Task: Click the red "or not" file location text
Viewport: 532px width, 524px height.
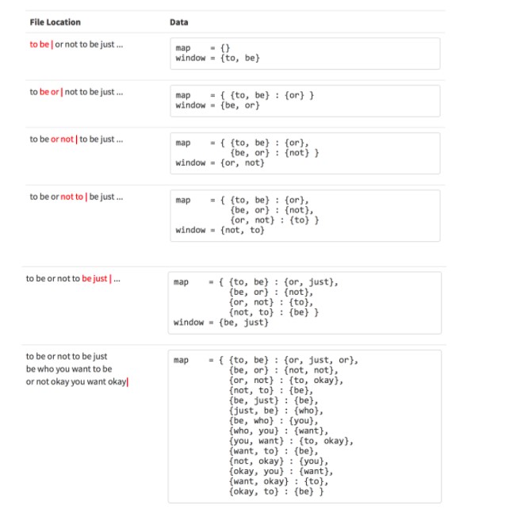Action: [x=63, y=140]
